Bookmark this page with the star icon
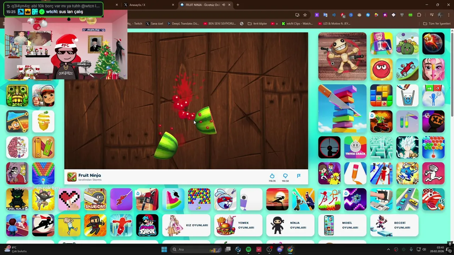The width and height of the screenshot is (454, 255). (x=305, y=15)
